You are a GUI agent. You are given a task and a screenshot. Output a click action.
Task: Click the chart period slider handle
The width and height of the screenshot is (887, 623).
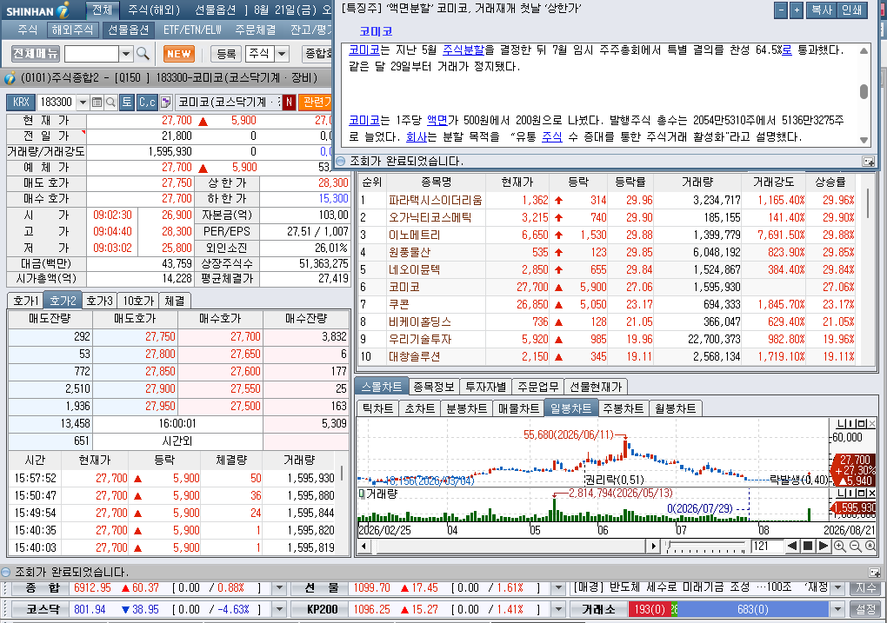[669, 547]
